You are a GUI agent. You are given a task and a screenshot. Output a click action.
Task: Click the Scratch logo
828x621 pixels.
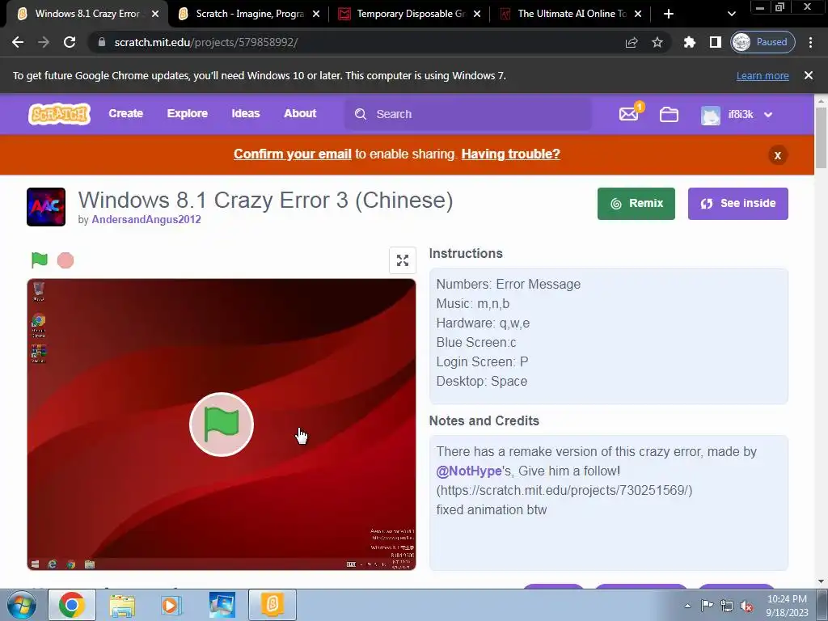click(59, 114)
